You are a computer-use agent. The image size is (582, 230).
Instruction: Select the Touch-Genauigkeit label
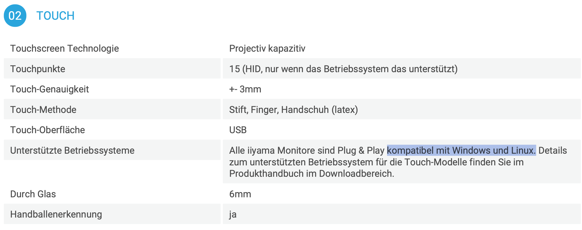click(x=49, y=89)
